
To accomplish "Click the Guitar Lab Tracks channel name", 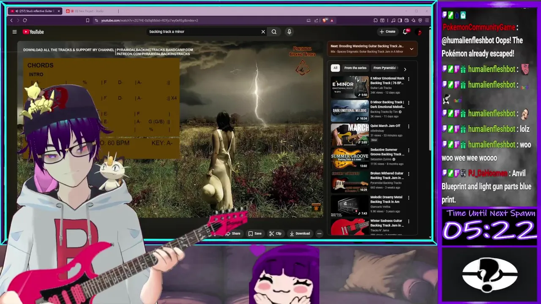I will tap(381, 88).
